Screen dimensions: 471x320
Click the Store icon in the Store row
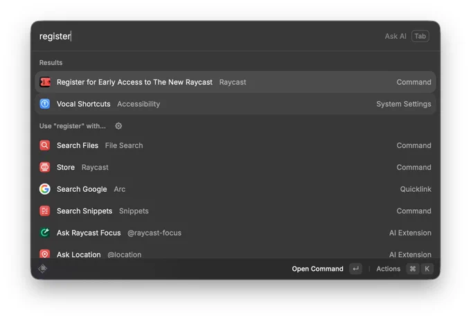(x=45, y=167)
